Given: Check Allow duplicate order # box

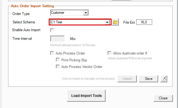Looking at the screenshot, I should [x=109, y=53].
